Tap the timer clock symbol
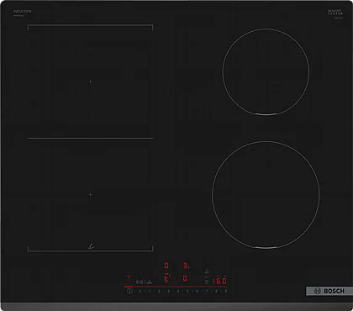 [207, 282]
